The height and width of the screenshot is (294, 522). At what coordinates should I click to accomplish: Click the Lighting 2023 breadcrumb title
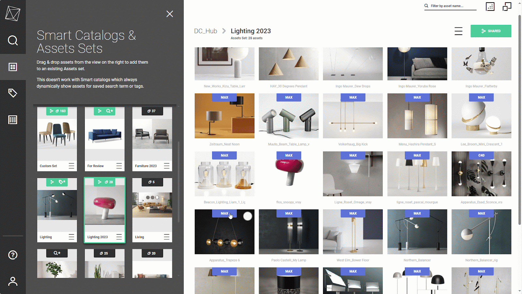[x=251, y=31]
